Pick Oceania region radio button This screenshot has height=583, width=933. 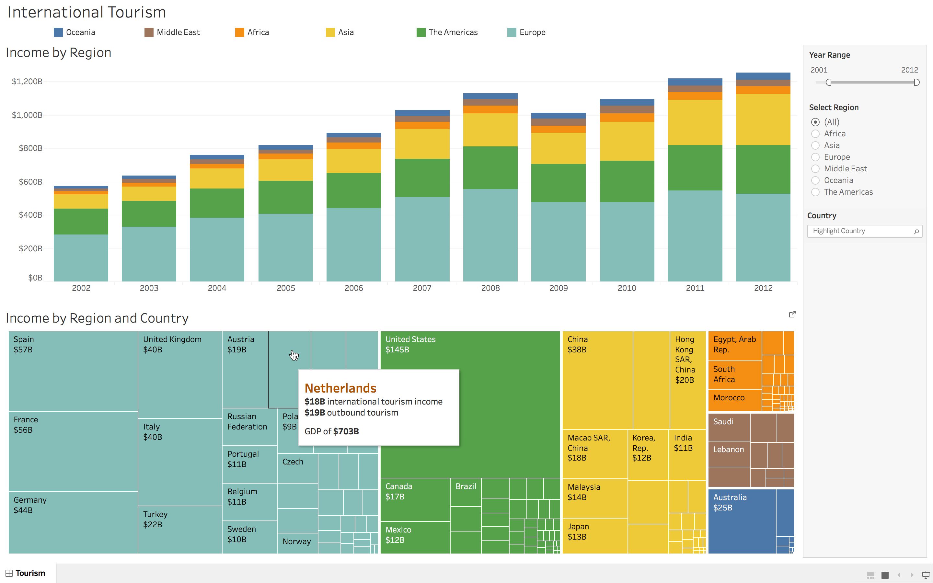pyautogui.click(x=815, y=180)
